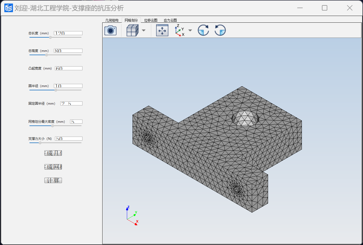Open the 应力云图 tab

point(170,20)
